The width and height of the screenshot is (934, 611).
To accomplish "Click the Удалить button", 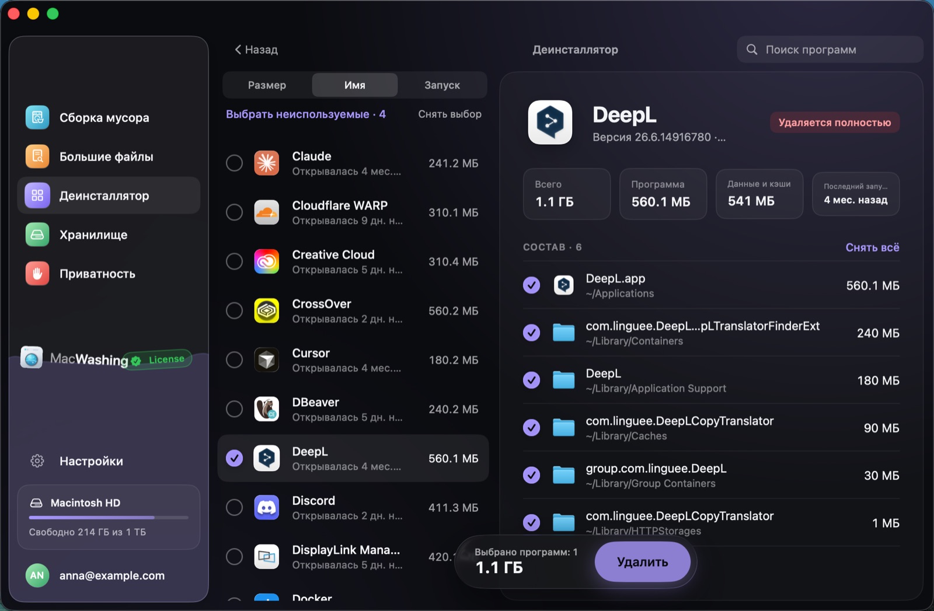I will [x=643, y=562].
